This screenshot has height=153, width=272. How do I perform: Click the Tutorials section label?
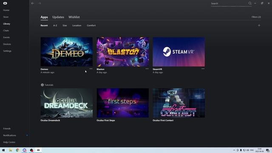[x=49, y=85]
